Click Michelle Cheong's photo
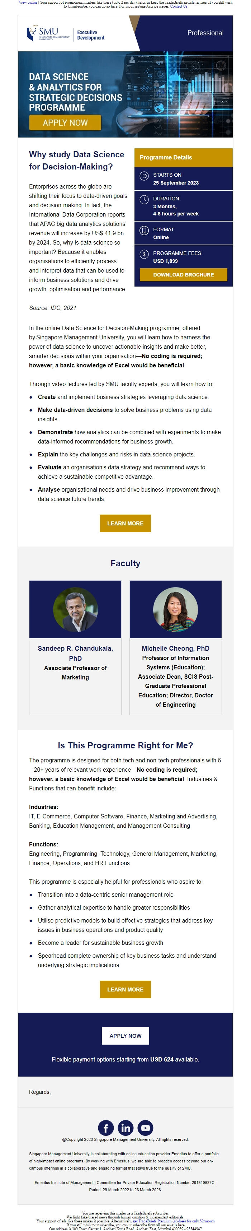The width and height of the screenshot is (251, 1231). (x=175, y=609)
